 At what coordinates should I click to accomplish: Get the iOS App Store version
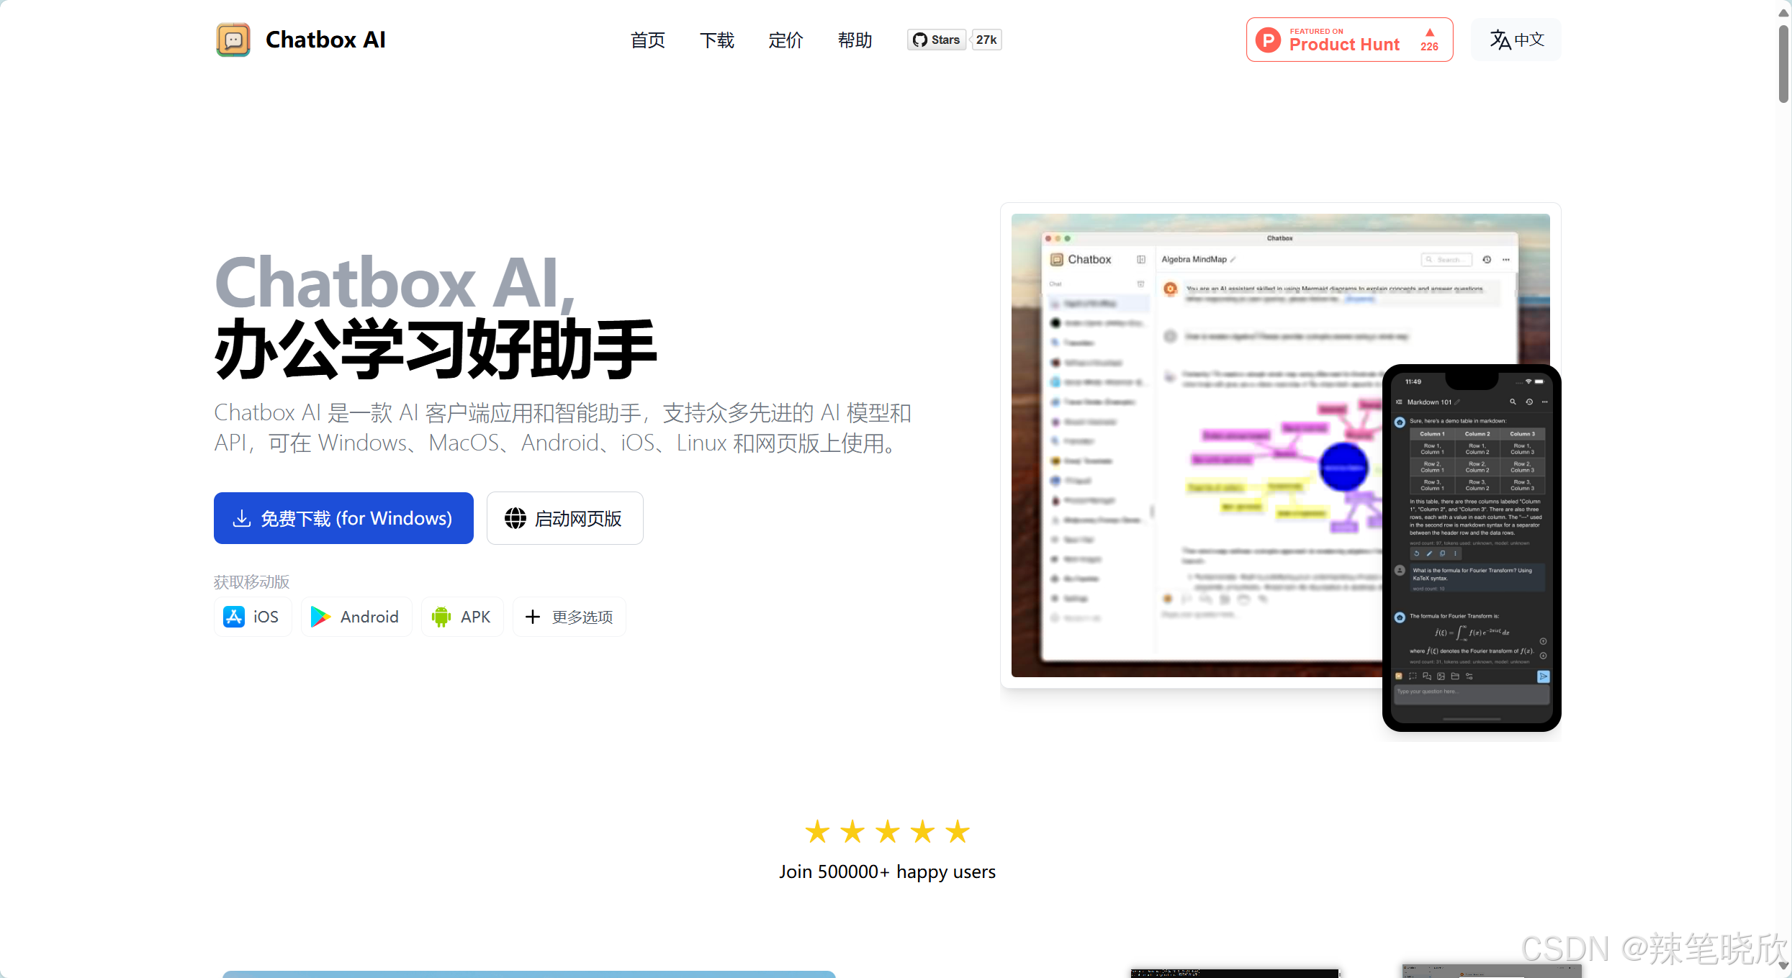[252, 617]
